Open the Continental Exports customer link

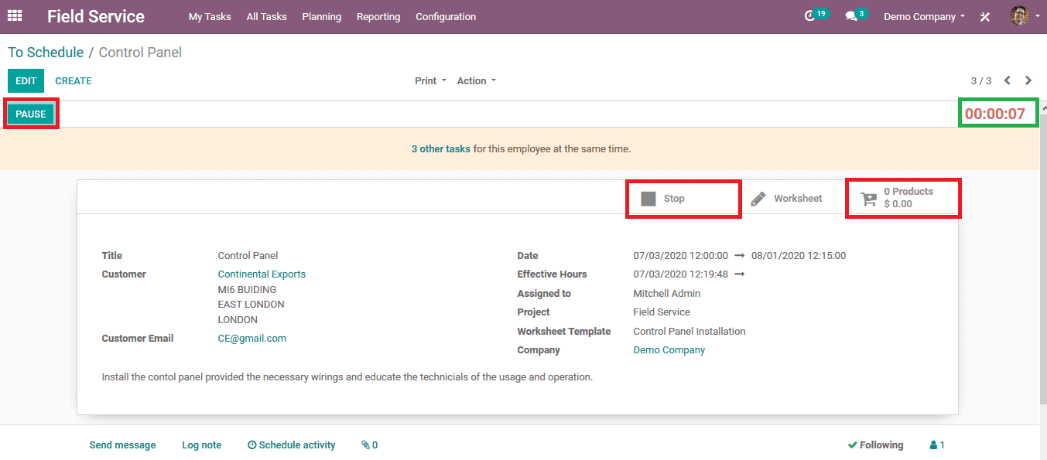tap(262, 274)
